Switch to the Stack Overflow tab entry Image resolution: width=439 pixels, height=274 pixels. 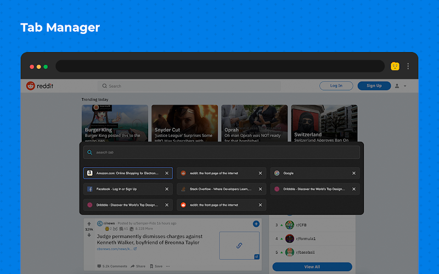point(222,189)
